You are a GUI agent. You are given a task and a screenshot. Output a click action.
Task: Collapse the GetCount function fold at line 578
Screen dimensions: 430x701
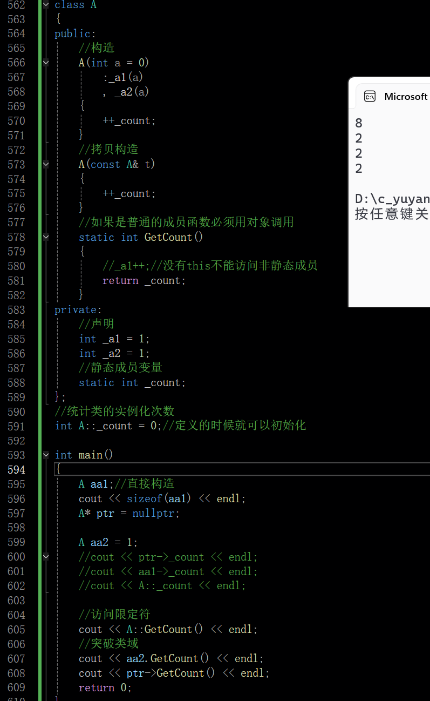pyautogui.click(x=46, y=237)
